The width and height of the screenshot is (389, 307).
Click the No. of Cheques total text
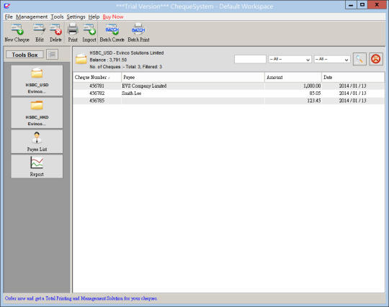pyautogui.click(x=126, y=67)
